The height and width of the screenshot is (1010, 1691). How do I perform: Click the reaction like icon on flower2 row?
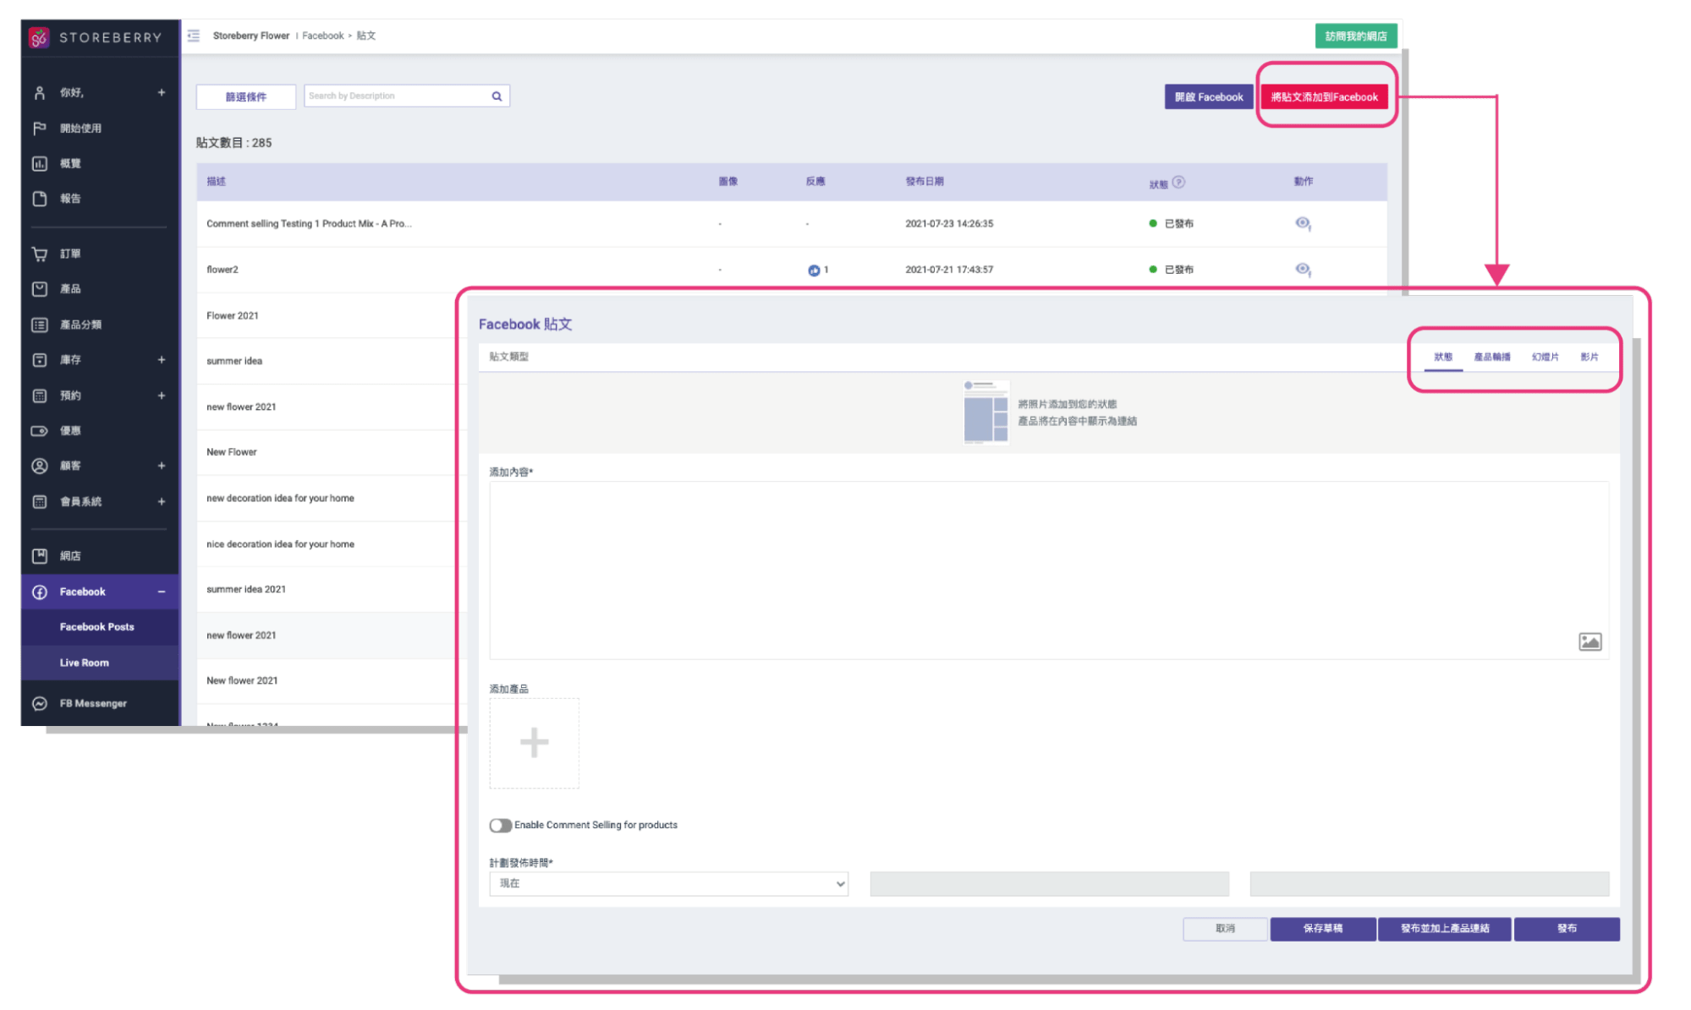813,270
